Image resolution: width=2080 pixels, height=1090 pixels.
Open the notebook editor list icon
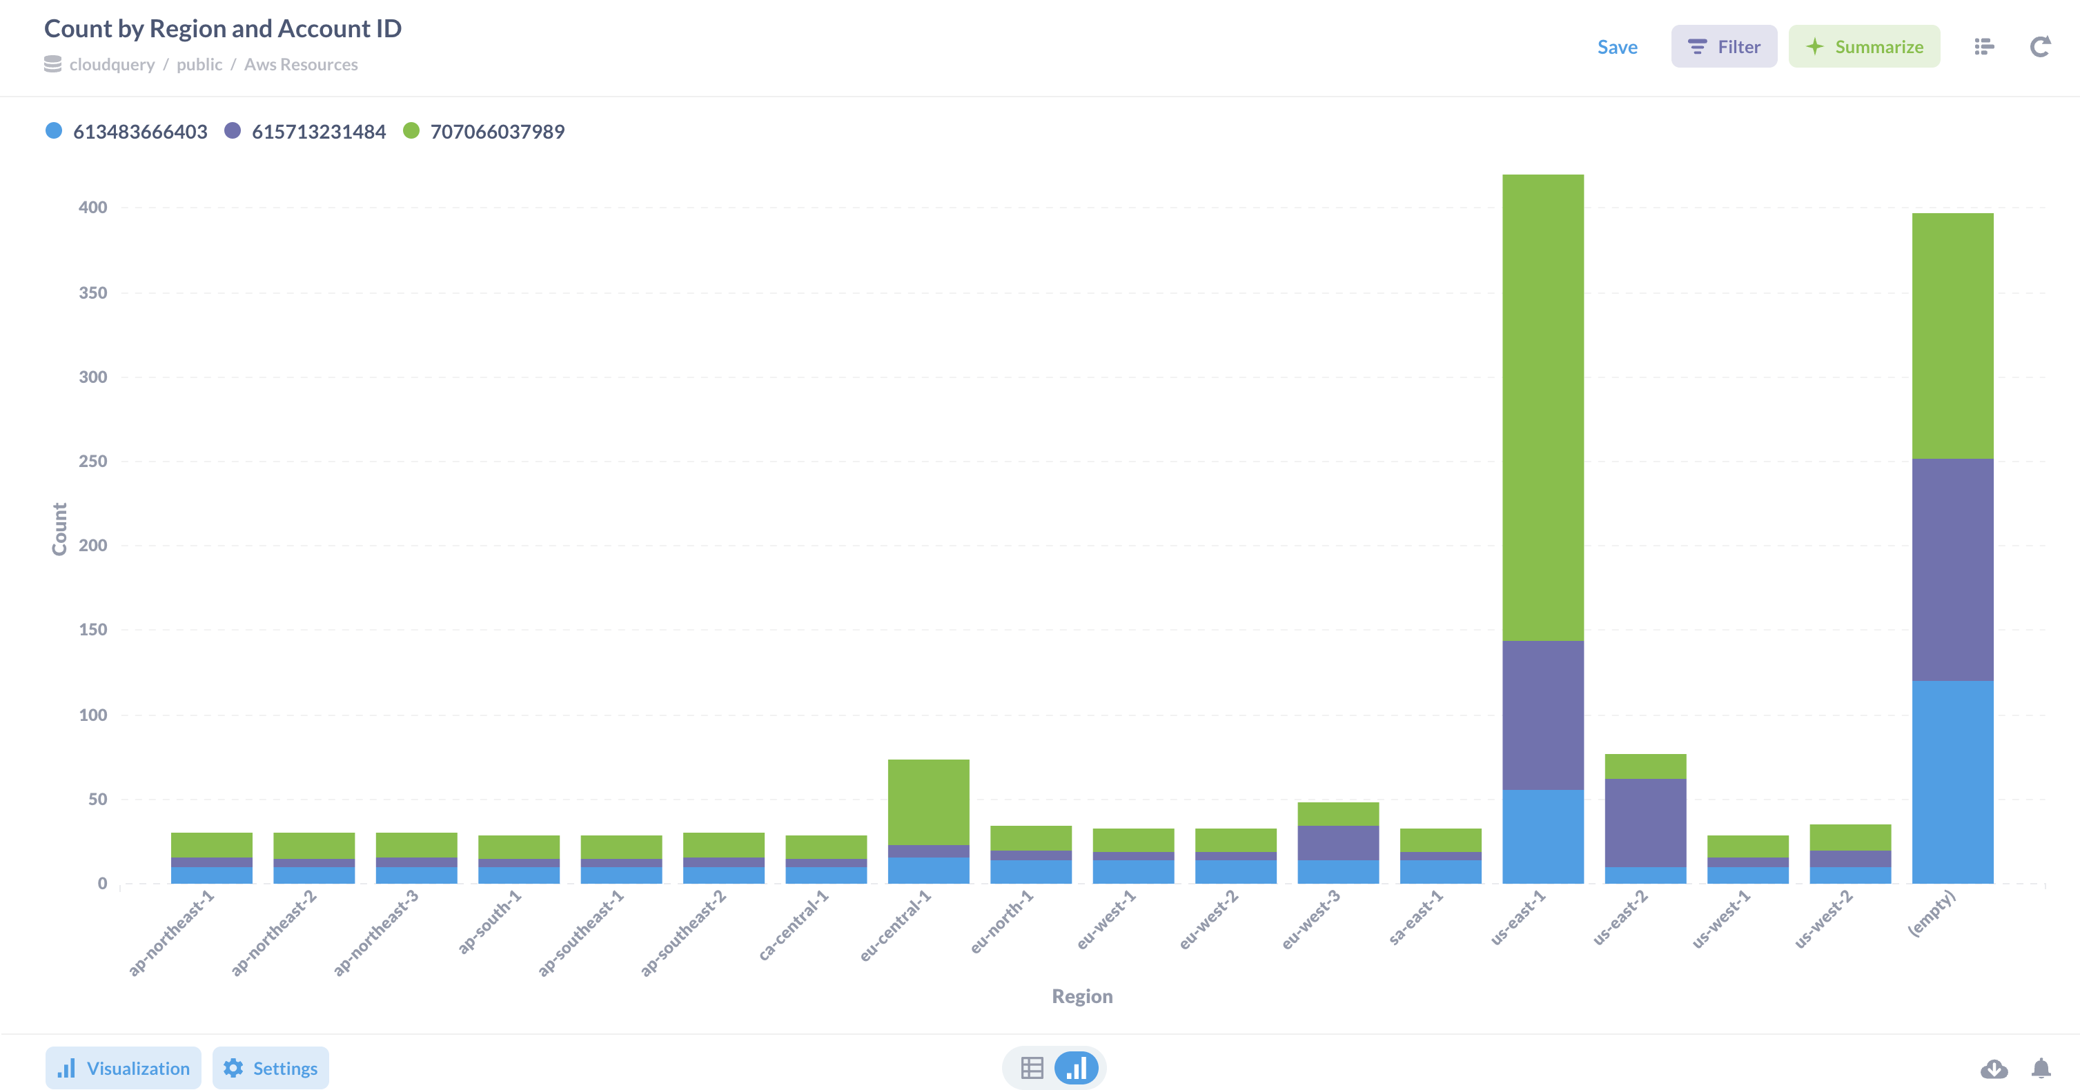pos(1984,47)
